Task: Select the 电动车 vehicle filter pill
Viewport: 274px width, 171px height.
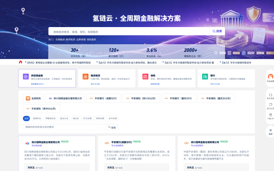Action: tap(76, 118)
